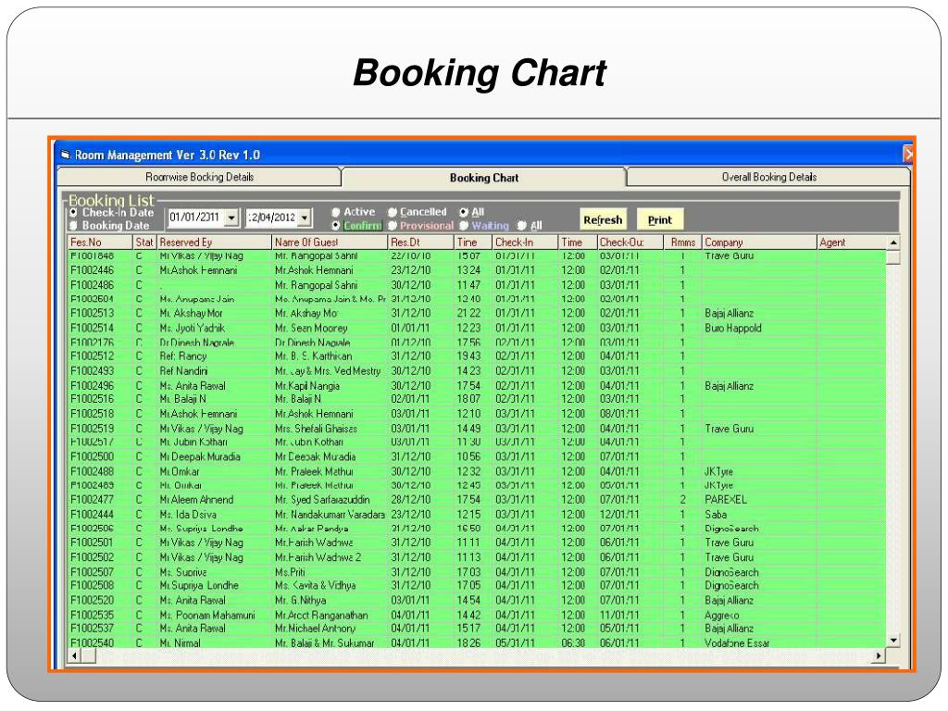Select reserved by Ms. Poonam Mahamuni
Image resolution: width=948 pixels, height=711 pixels.
207,616
